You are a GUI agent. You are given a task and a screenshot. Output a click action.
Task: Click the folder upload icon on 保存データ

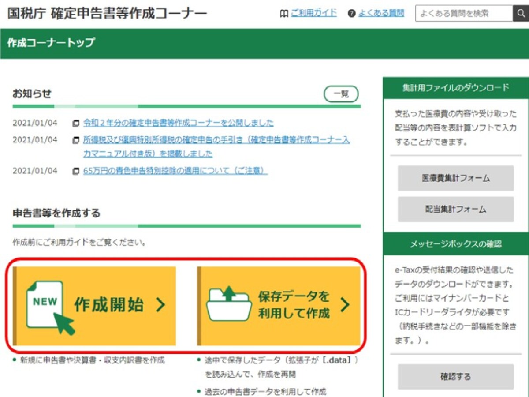(228, 303)
